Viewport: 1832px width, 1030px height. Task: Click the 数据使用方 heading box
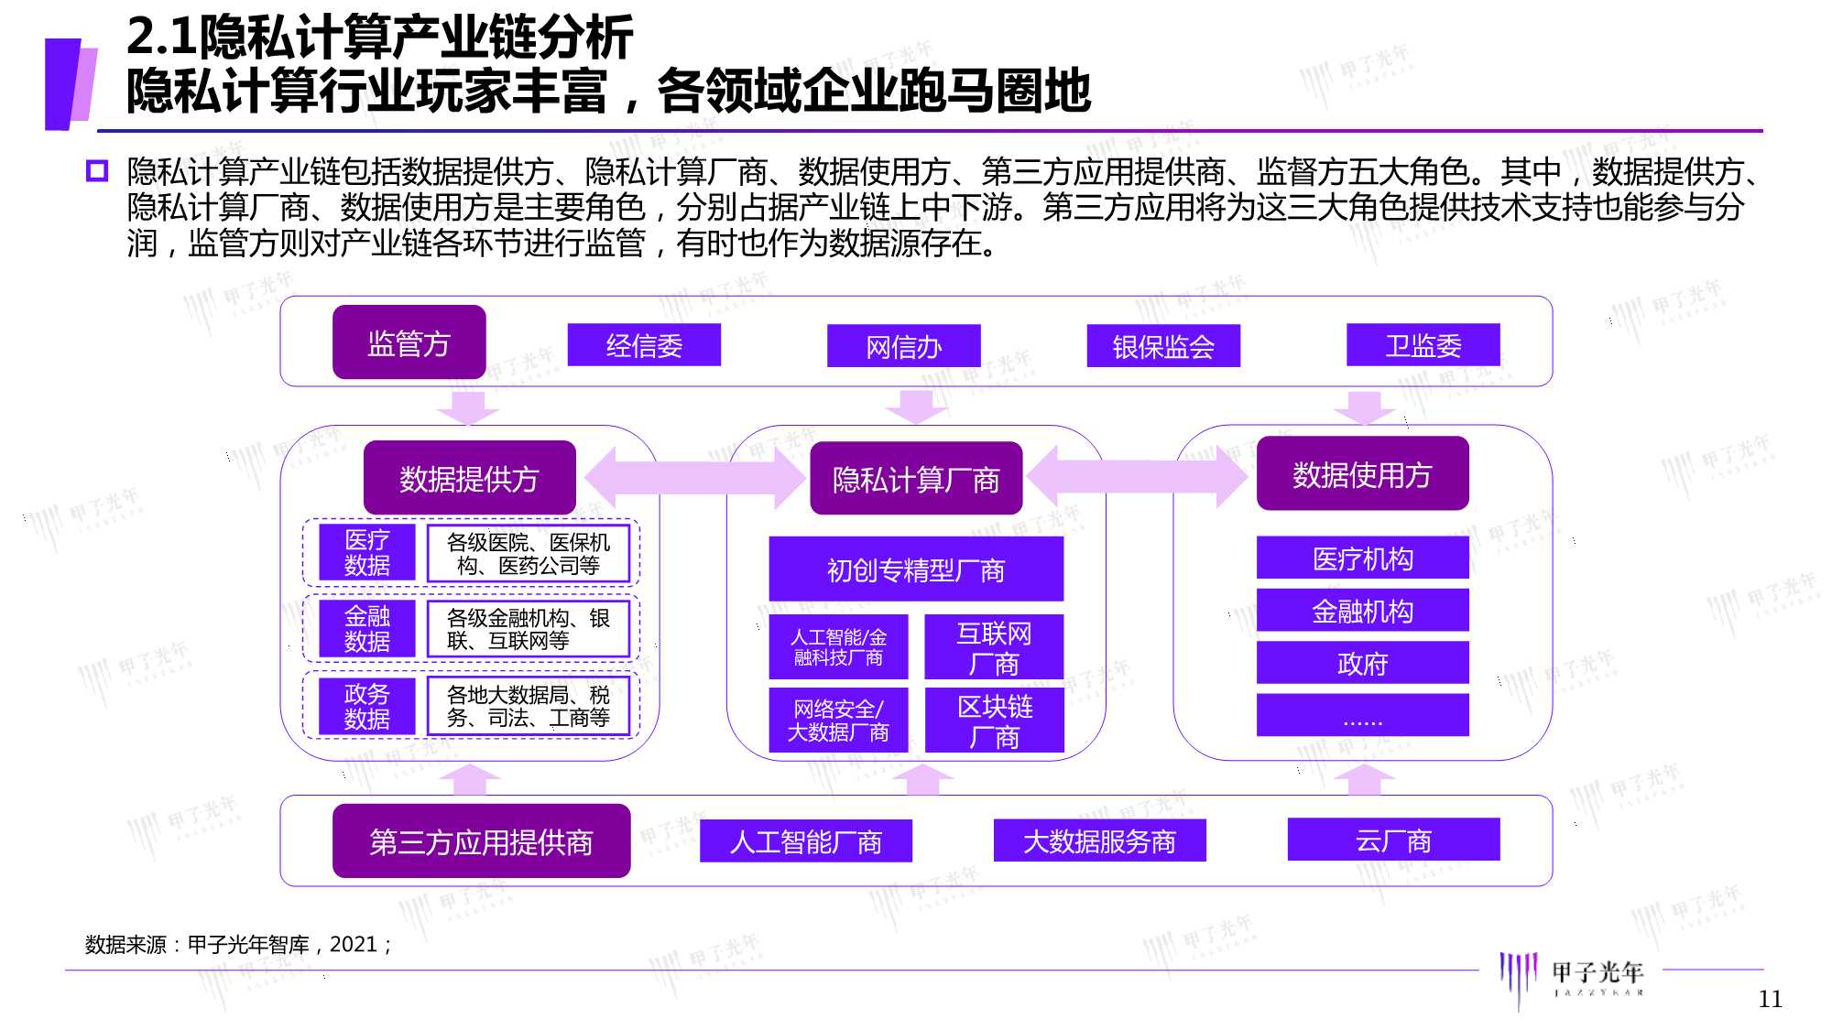point(1362,474)
